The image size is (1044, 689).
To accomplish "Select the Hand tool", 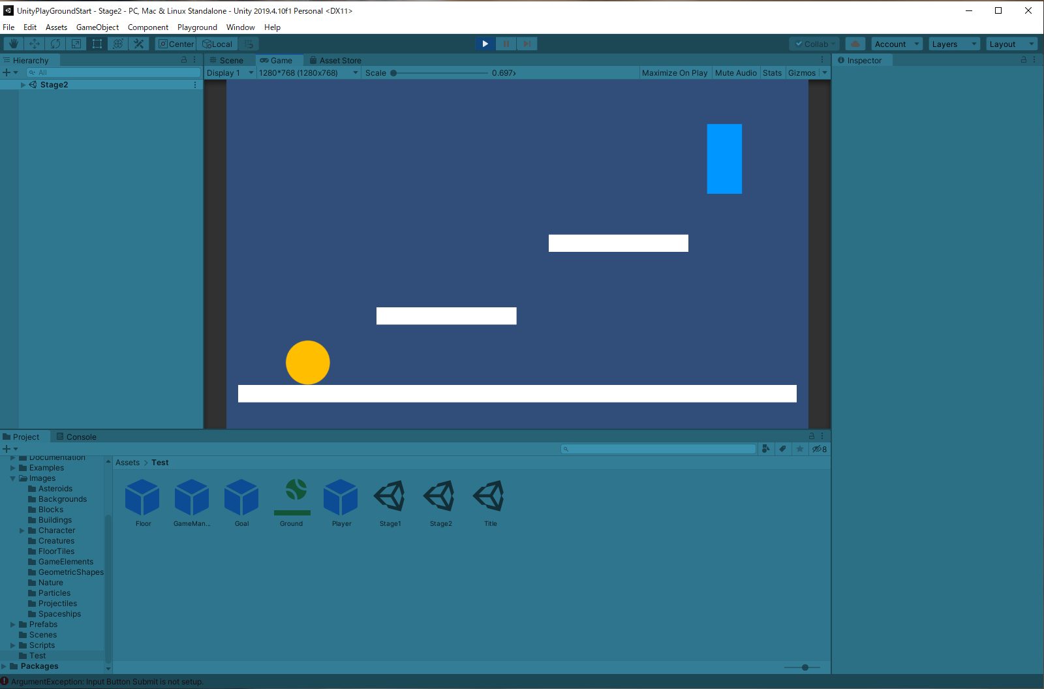I will point(13,44).
